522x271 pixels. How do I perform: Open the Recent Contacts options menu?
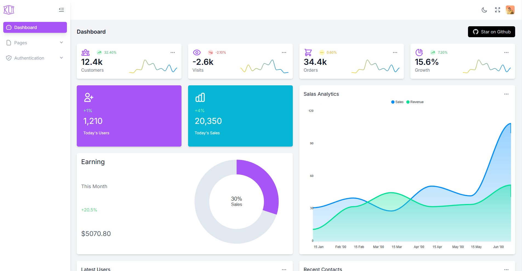click(x=506, y=269)
